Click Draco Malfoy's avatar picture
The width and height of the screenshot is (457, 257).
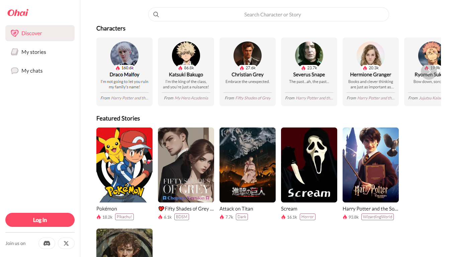(124, 56)
